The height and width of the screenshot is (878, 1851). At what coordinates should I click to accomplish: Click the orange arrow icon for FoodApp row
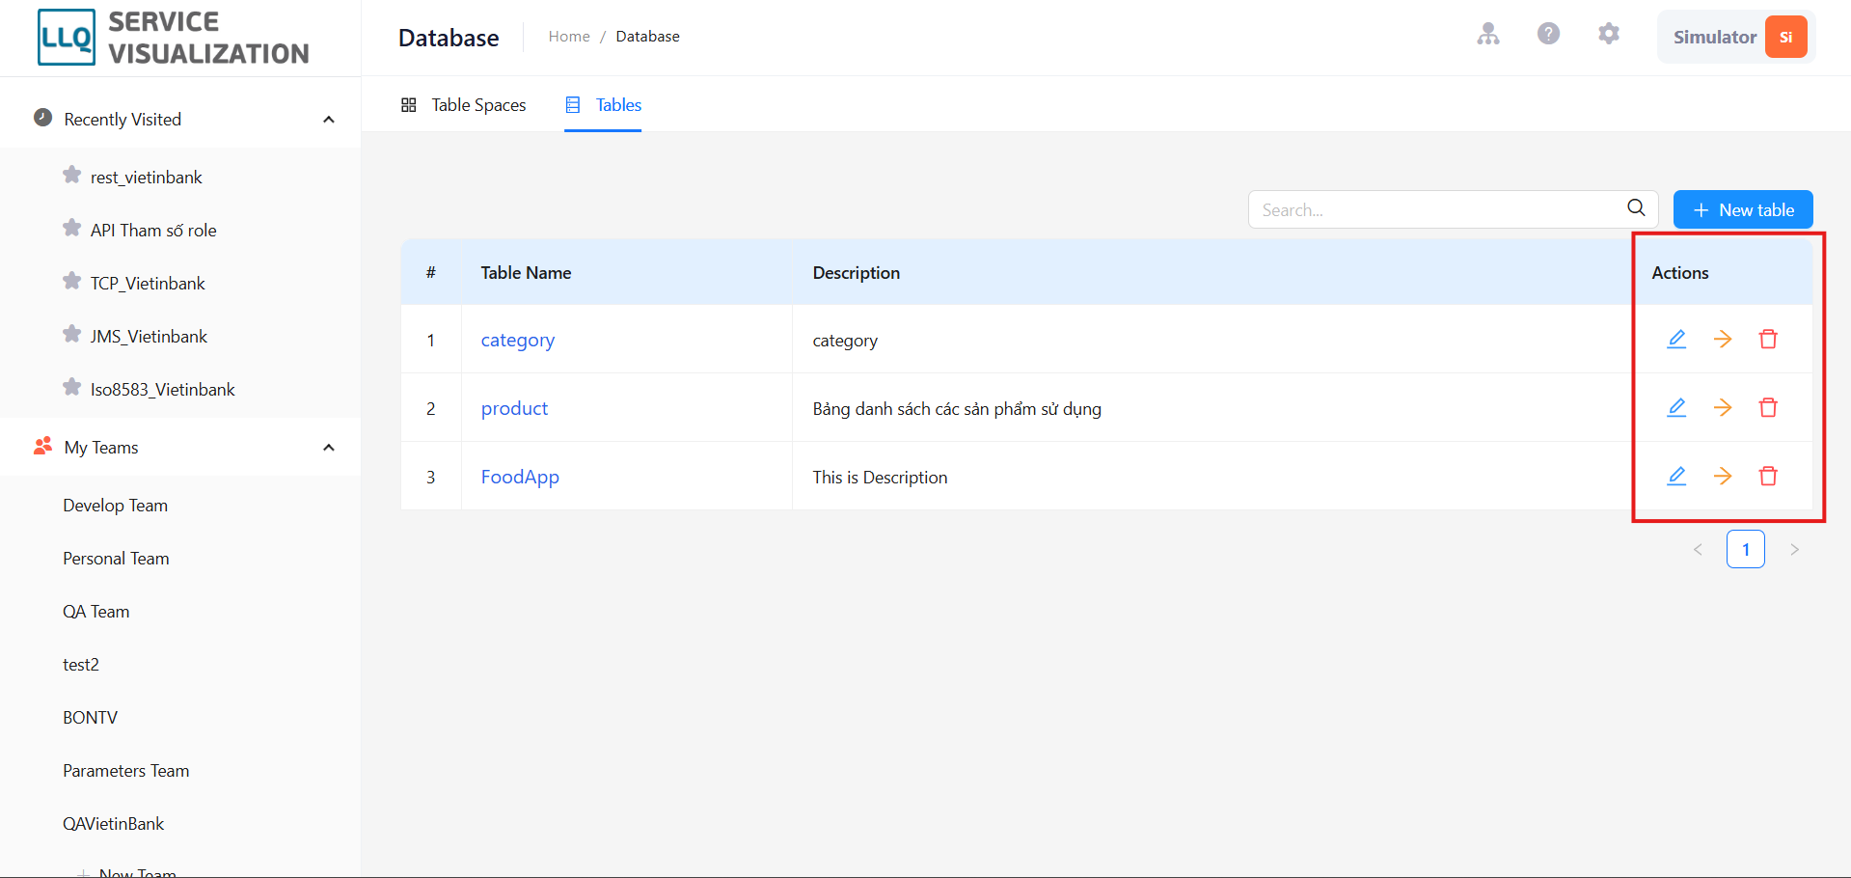pos(1723,476)
